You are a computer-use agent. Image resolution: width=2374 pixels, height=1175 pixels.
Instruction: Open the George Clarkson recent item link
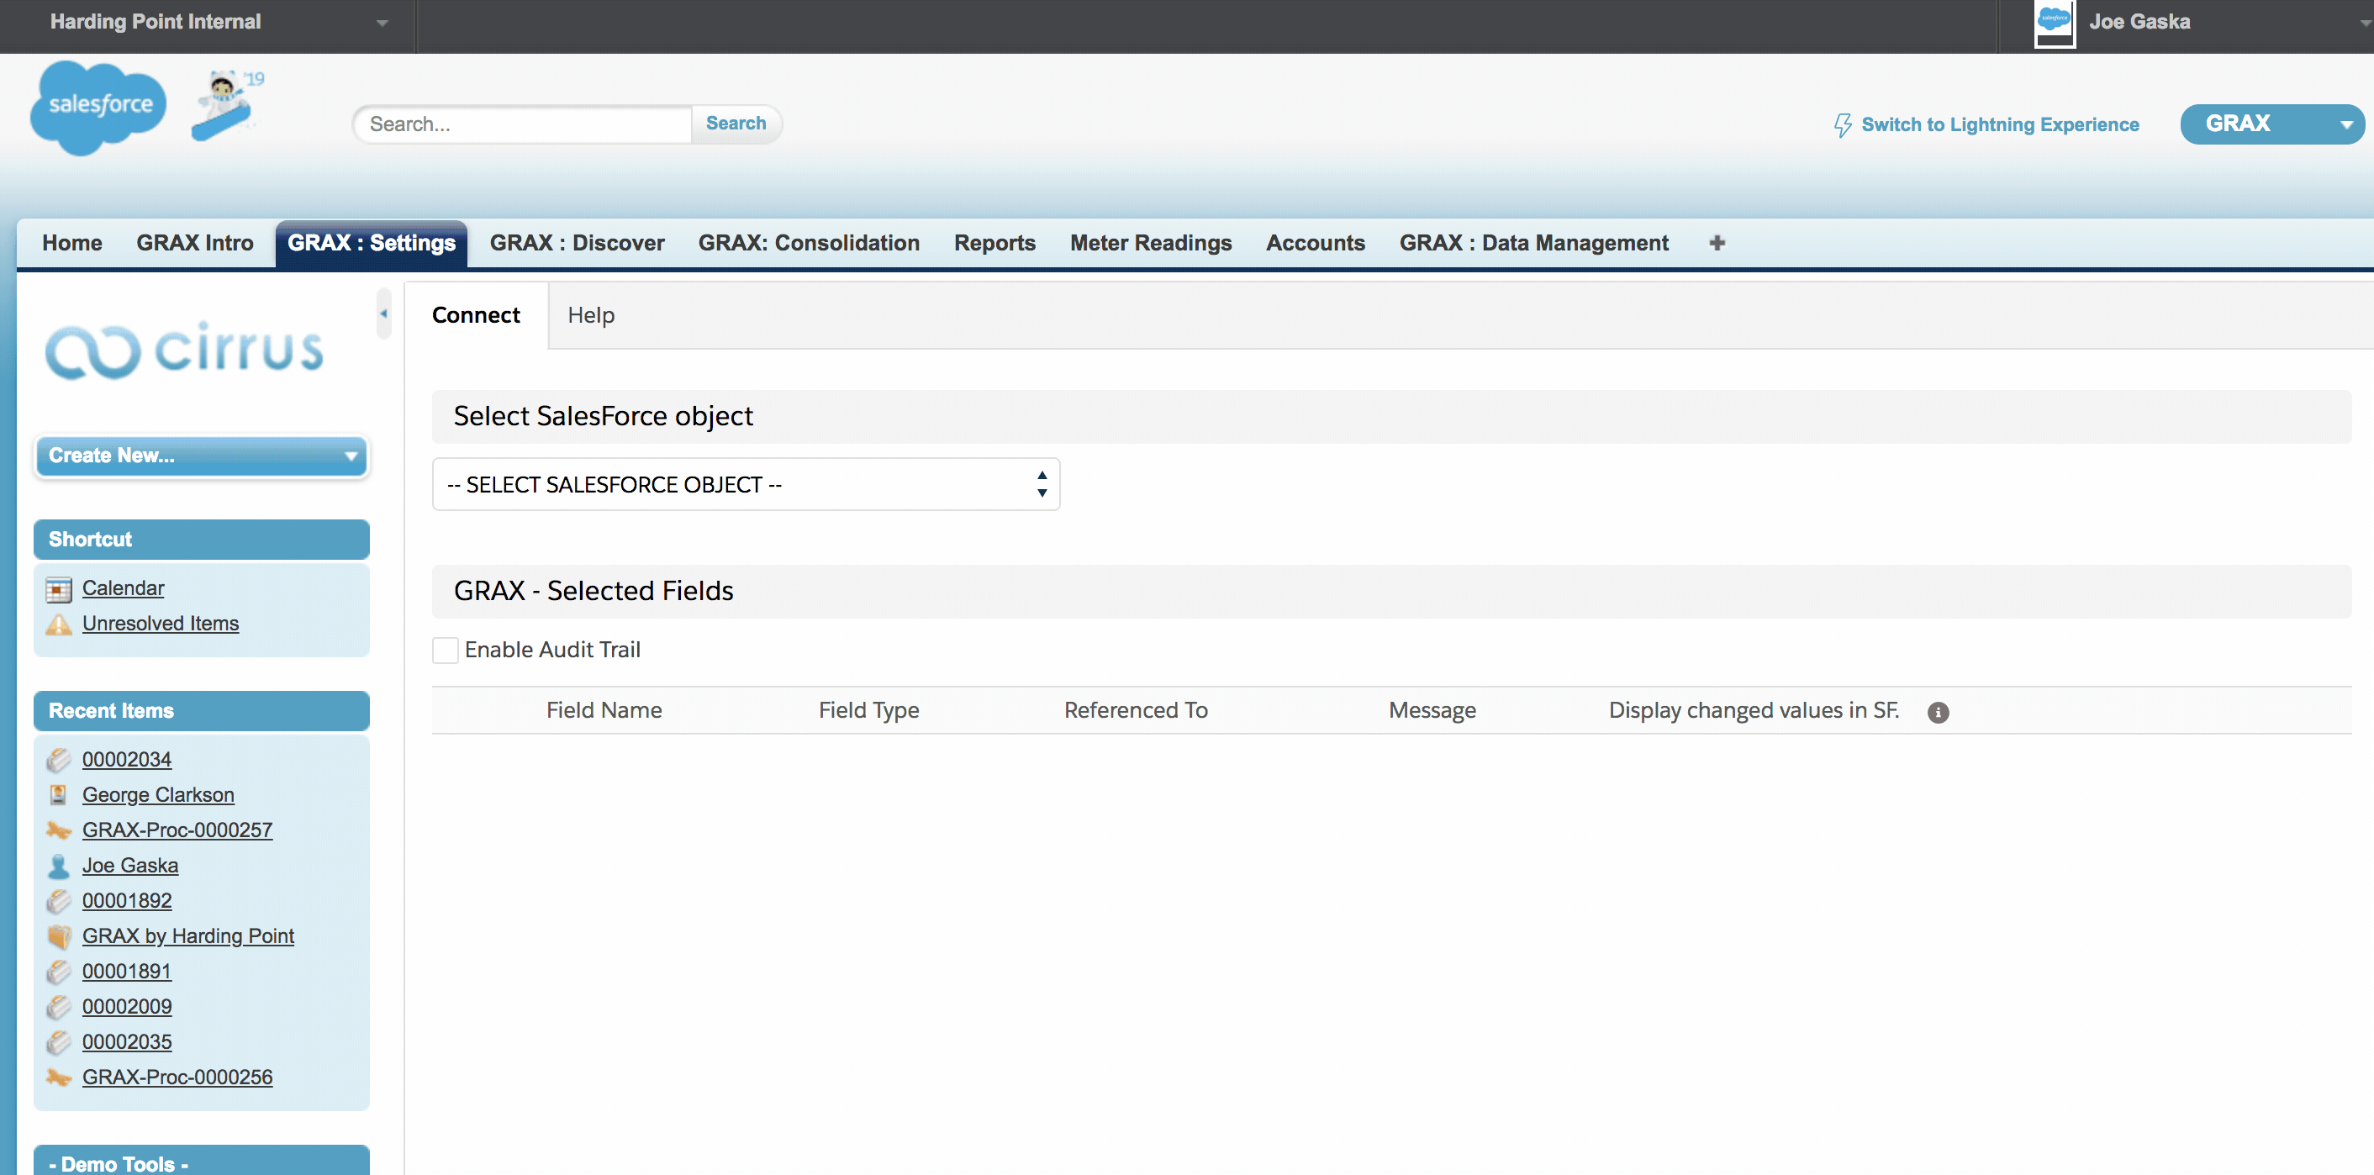click(x=157, y=794)
